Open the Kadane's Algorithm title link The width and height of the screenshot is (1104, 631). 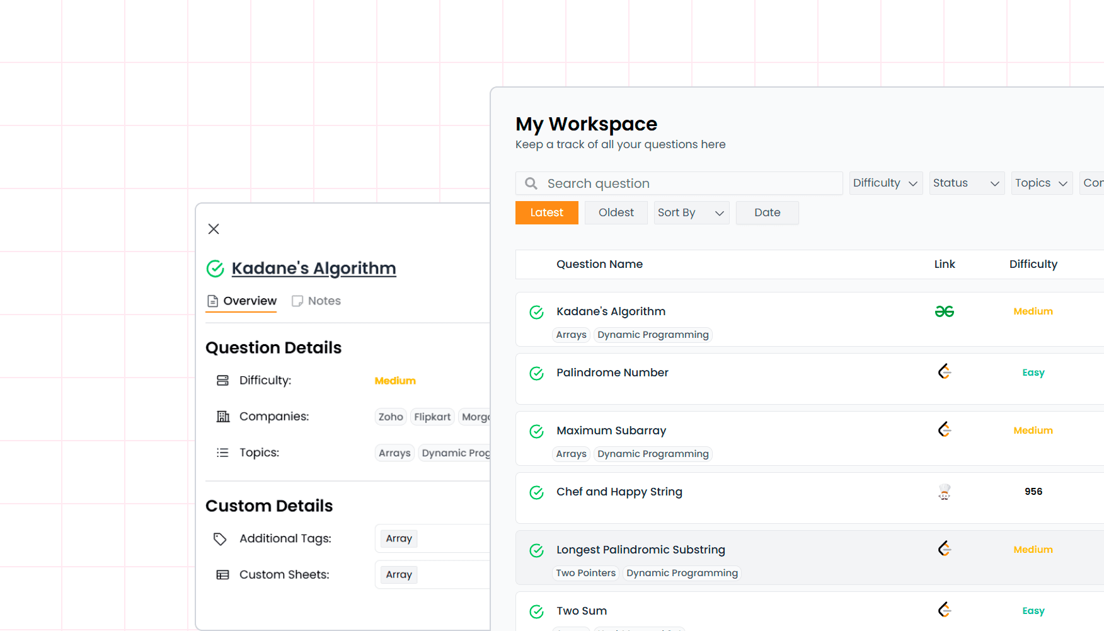click(x=314, y=269)
